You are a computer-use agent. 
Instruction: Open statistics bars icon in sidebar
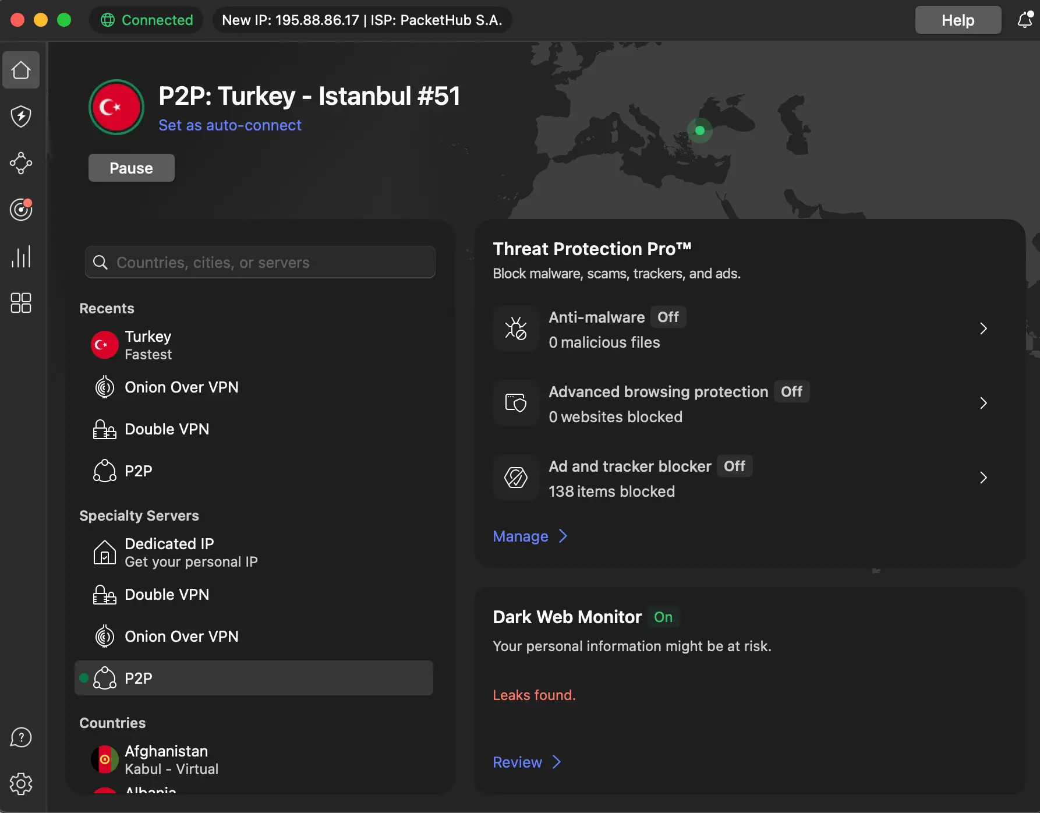[x=21, y=256]
